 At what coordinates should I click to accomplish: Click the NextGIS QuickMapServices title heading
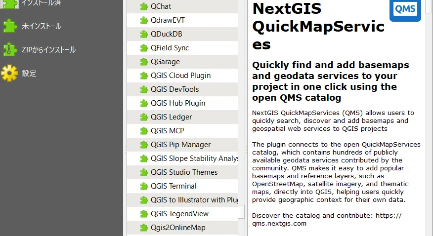[x=318, y=27]
